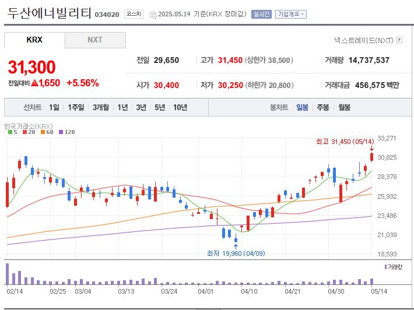Select the 10년 line chart period

tap(180, 107)
